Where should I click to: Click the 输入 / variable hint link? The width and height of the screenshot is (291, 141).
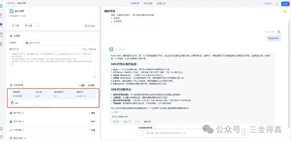89,49
